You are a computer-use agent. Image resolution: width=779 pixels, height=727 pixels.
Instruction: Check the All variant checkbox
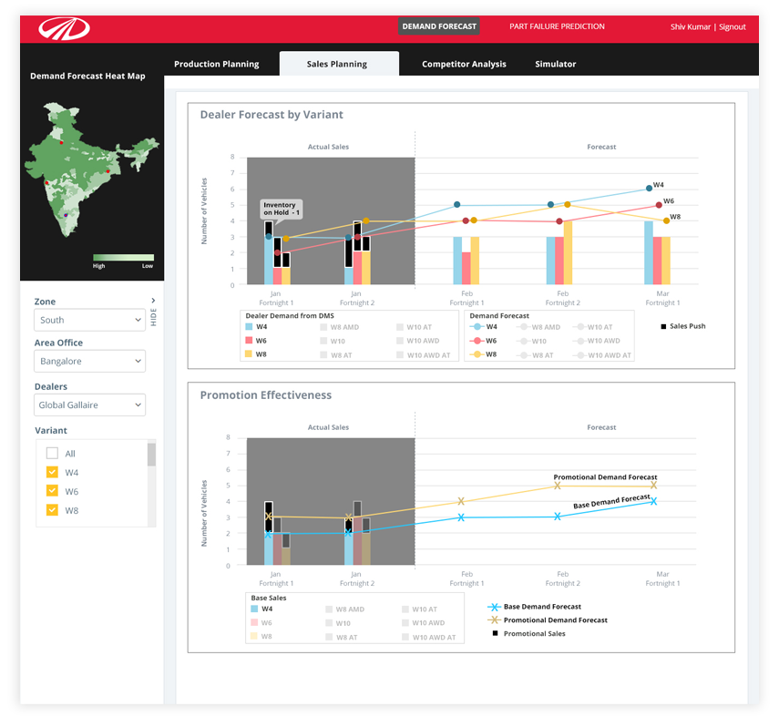[52, 454]
